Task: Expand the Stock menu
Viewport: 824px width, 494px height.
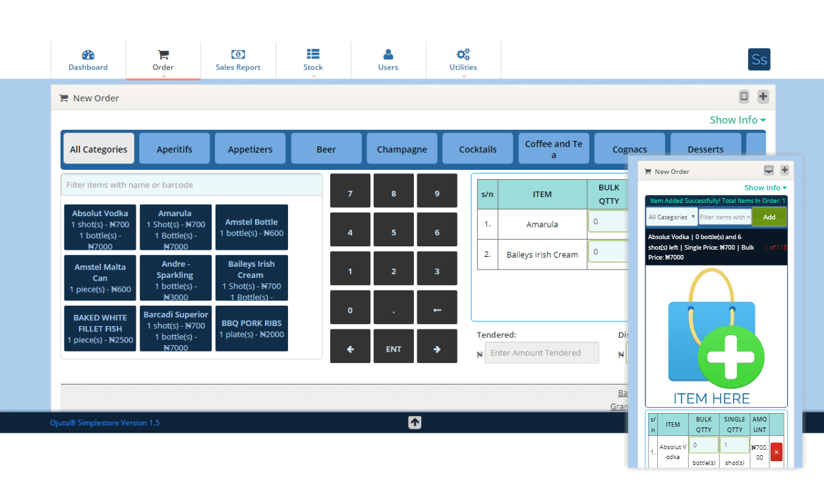Action: pyautogui.click(x=313, y=60)
